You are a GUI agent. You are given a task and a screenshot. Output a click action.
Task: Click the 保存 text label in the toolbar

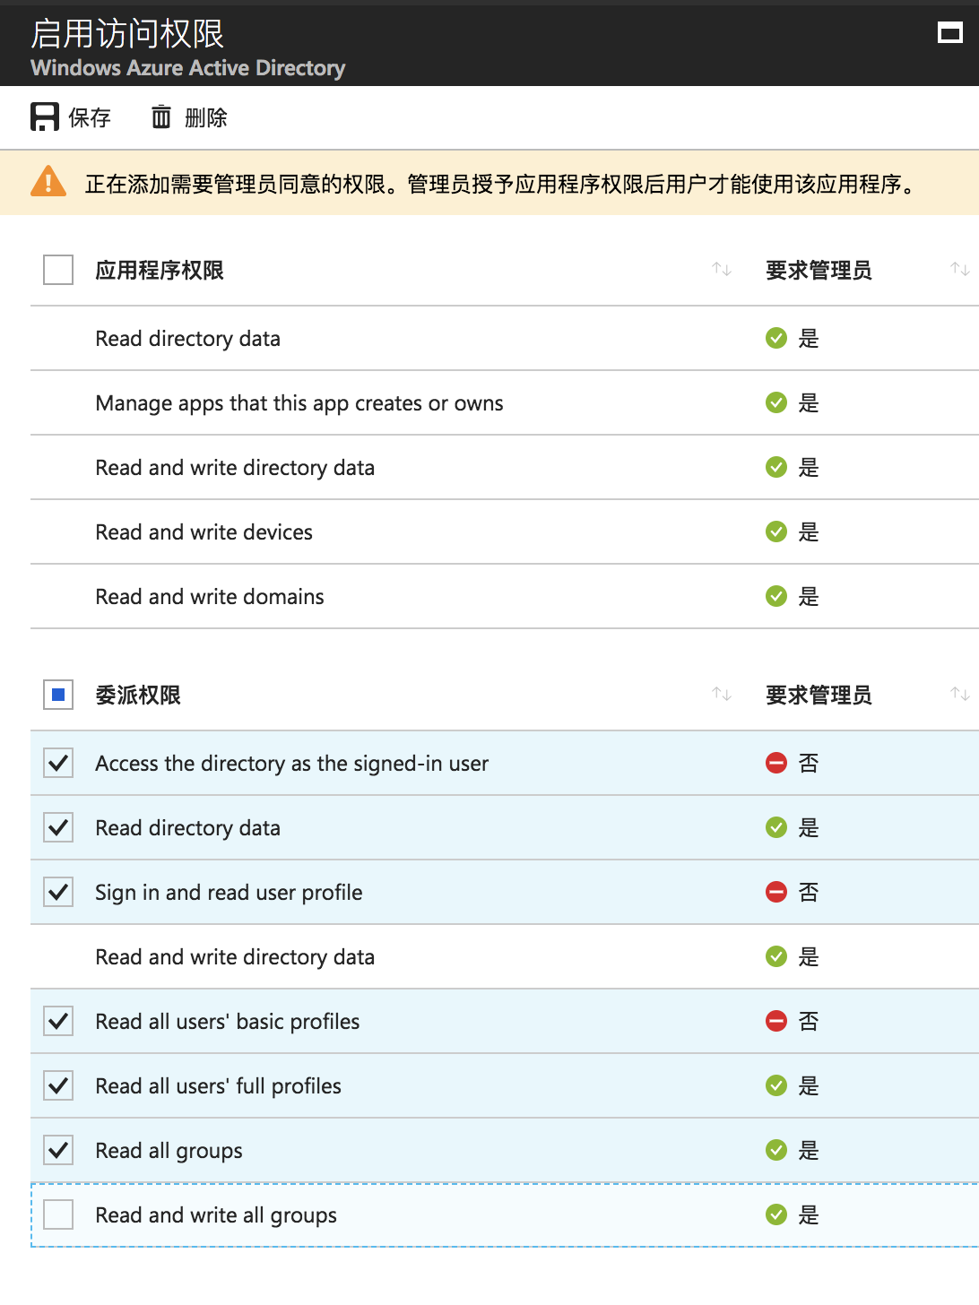click(x=90, y=117)
